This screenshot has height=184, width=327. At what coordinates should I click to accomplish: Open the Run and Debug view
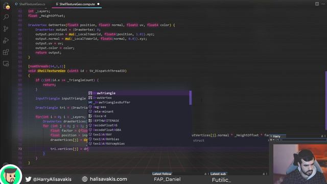[x=6, y=40]
